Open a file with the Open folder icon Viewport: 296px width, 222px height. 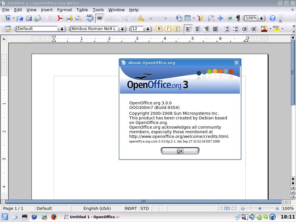point(20,18)
